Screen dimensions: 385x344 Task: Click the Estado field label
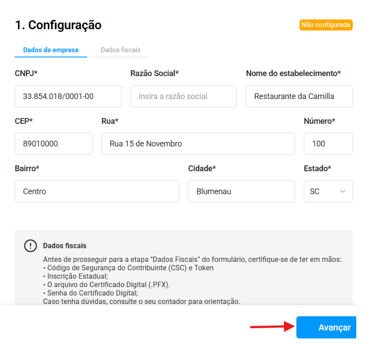(x=317, y=168)
